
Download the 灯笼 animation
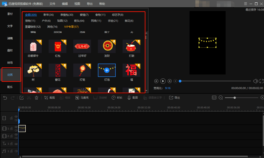pyautogui.click(x=89, y=65)
